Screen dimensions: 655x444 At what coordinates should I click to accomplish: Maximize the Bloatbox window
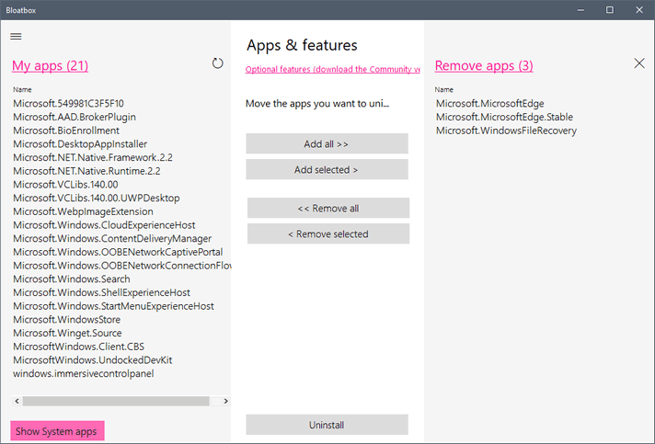[610, 10]
